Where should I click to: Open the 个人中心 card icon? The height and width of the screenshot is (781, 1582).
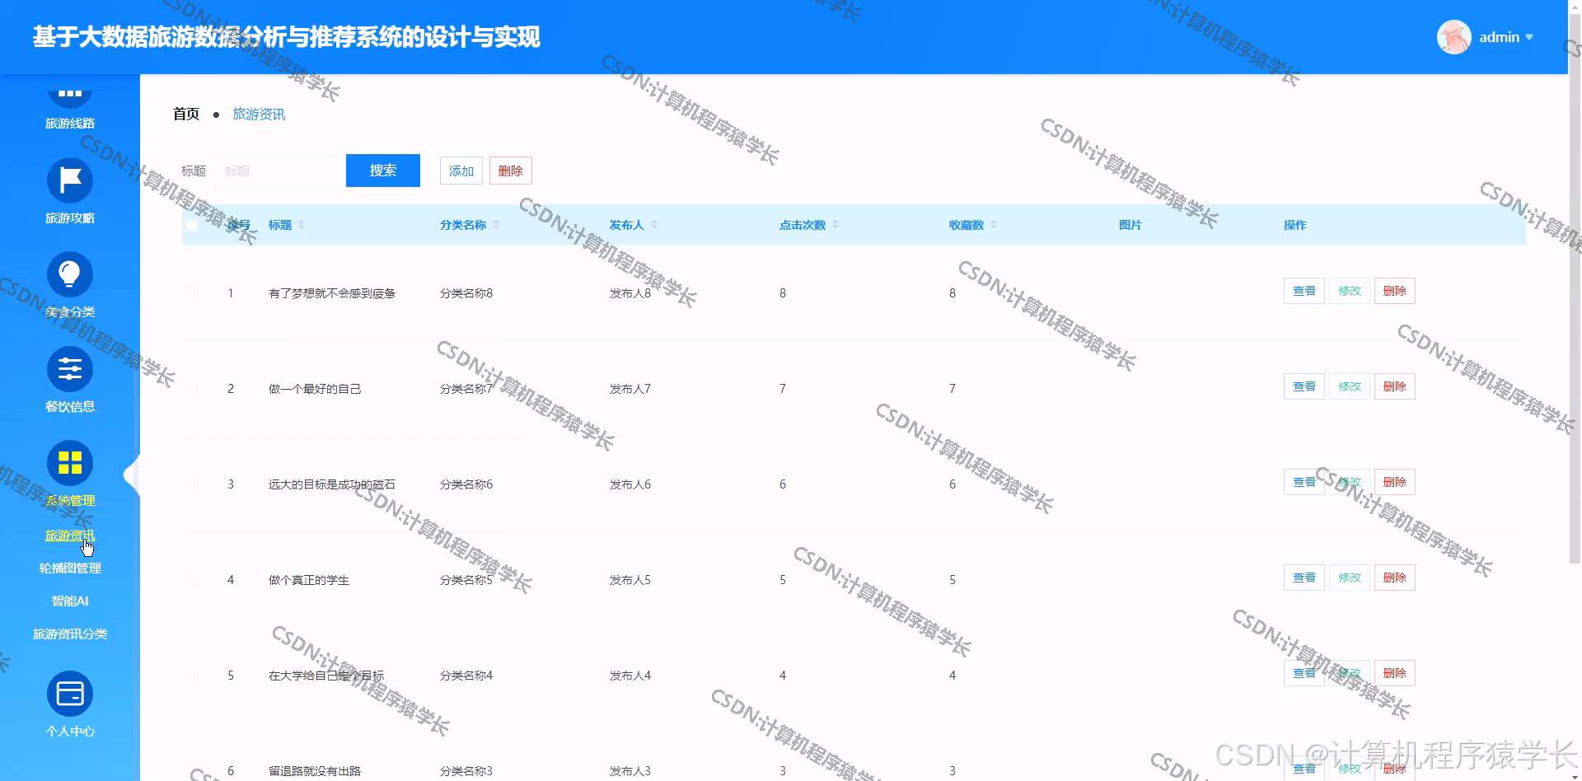[x=70, y=694]
